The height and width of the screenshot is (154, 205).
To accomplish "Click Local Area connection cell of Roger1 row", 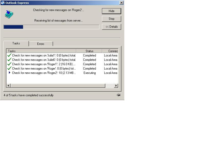I will click(111, 64).
